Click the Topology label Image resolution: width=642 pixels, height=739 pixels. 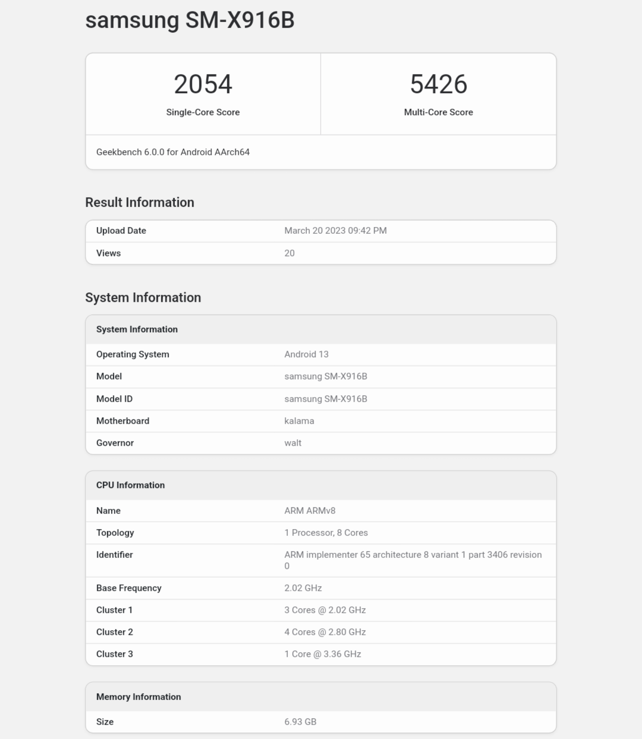(x=115, y=533)
